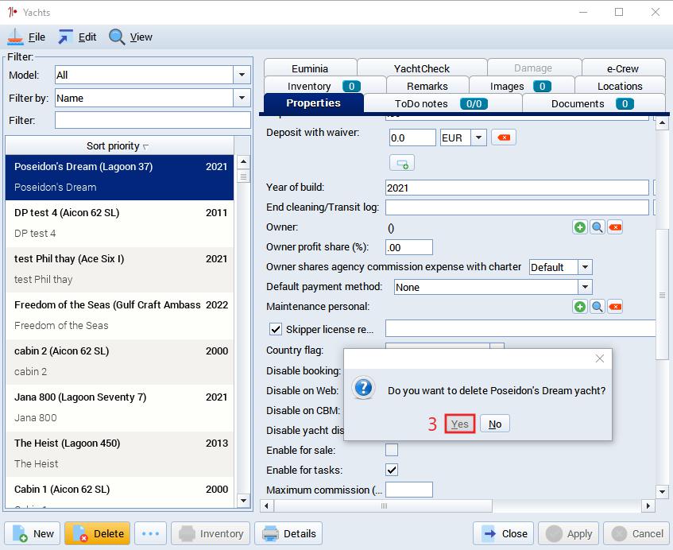The image size is (673, 550).
Task: Confirm deletion by clicking Yes
Action: pyautogui.click(x=460, y=424)
